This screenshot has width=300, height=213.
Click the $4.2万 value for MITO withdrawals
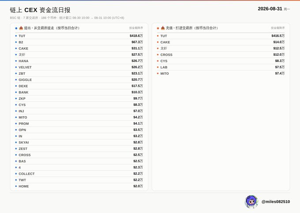[138, 118]
